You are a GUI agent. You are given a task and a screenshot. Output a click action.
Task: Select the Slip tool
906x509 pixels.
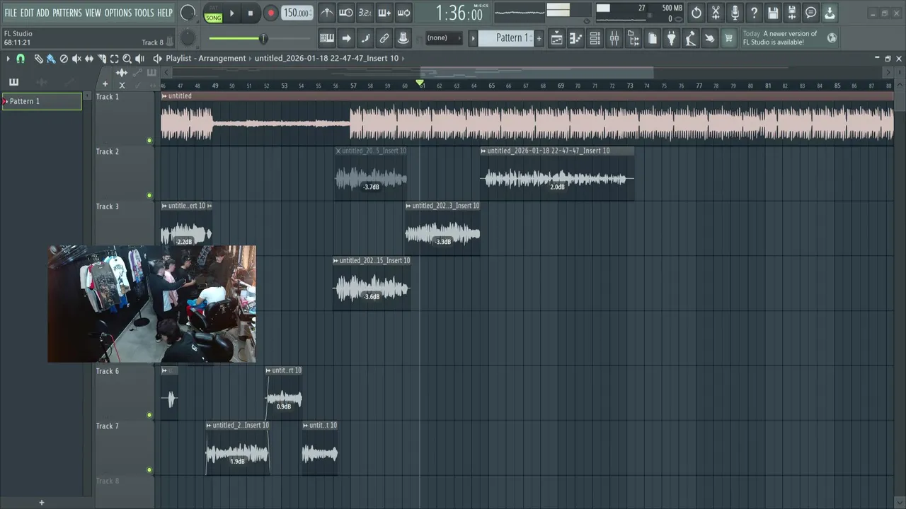89,59
